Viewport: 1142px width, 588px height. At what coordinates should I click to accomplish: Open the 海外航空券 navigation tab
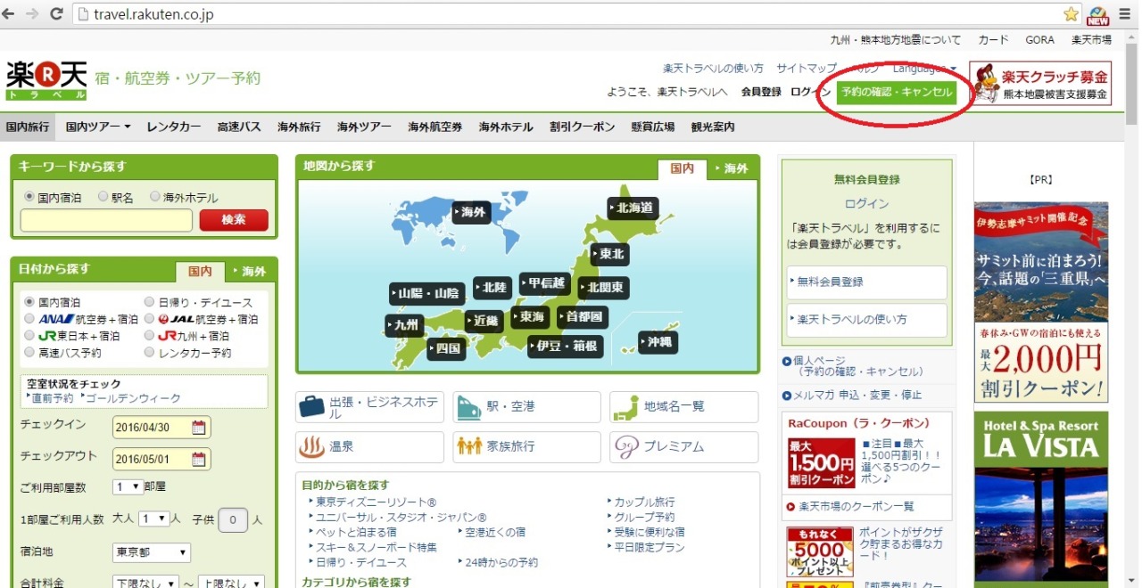(435, 127)
